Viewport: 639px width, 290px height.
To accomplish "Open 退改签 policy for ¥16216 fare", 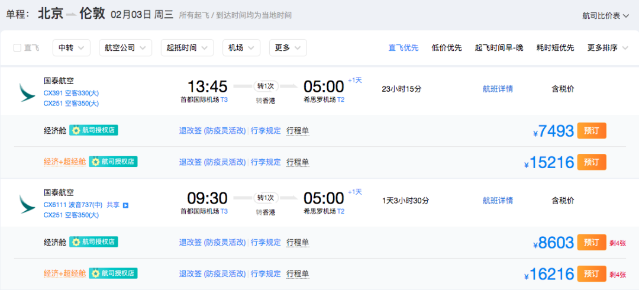I will (212, 273).
